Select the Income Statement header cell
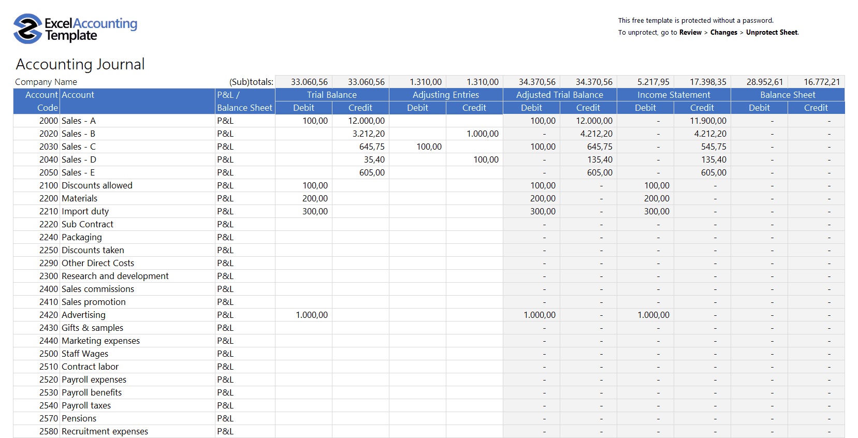This screenshot has width=858, height=438. 673,95
